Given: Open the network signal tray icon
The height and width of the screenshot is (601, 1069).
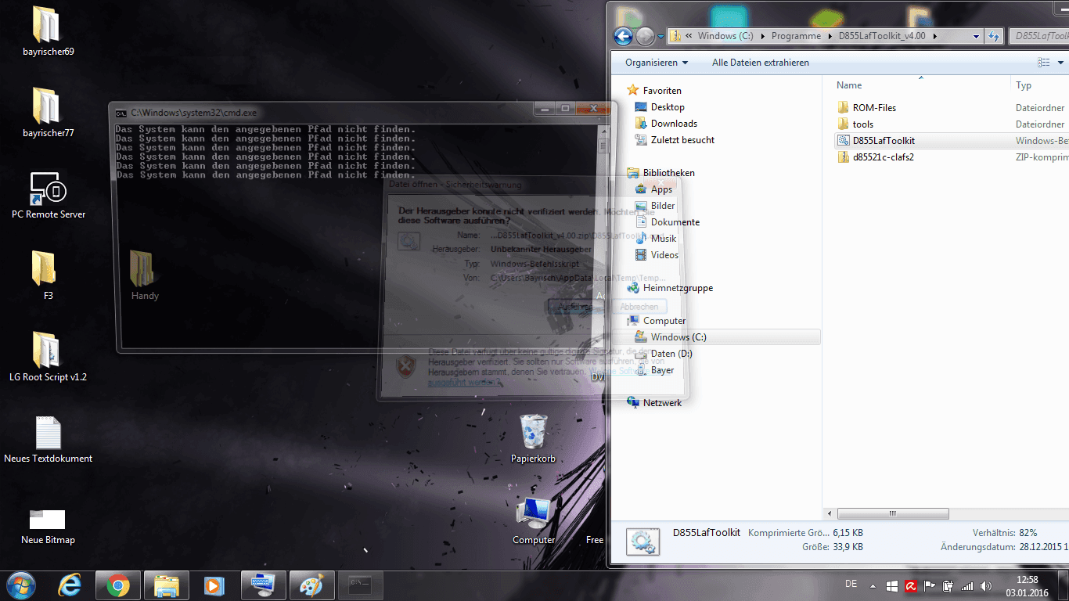Looking at the screenshot, I should click(967, 585).
